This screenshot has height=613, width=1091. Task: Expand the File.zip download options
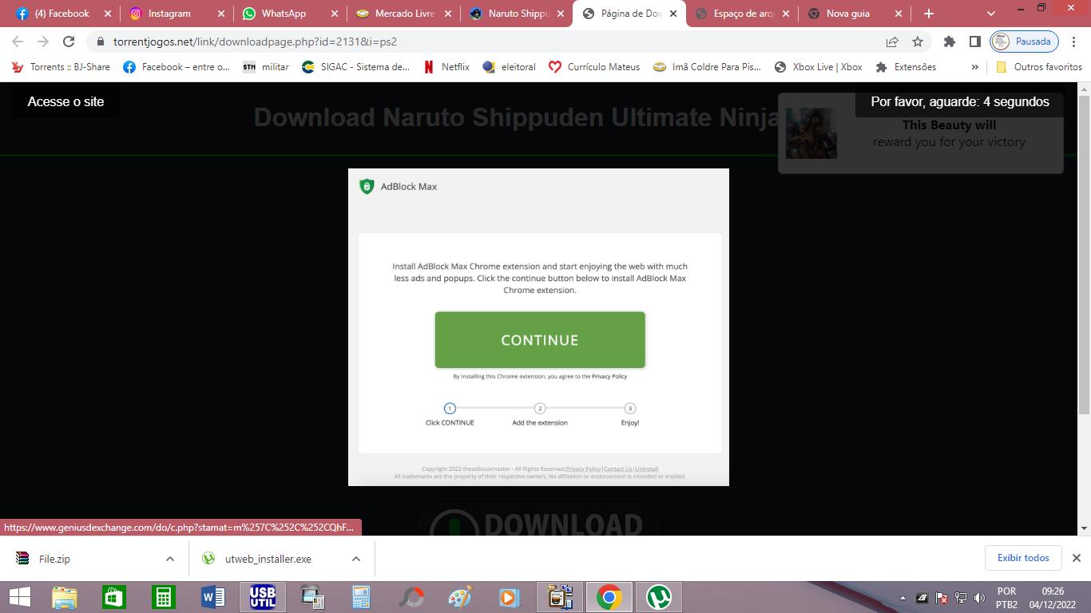coord(170,559)
